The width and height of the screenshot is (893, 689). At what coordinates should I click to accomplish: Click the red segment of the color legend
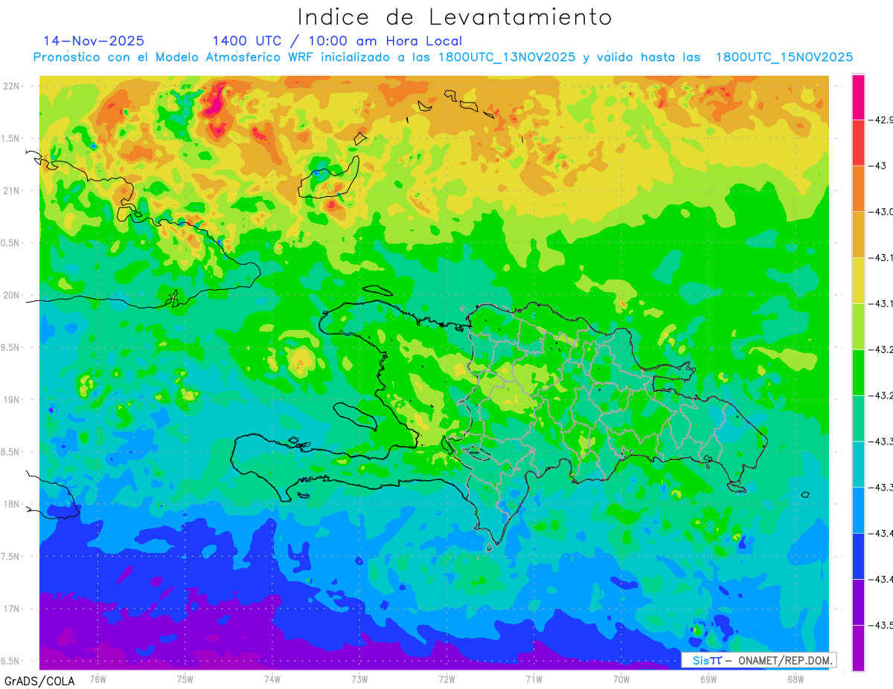coord(858,143)
